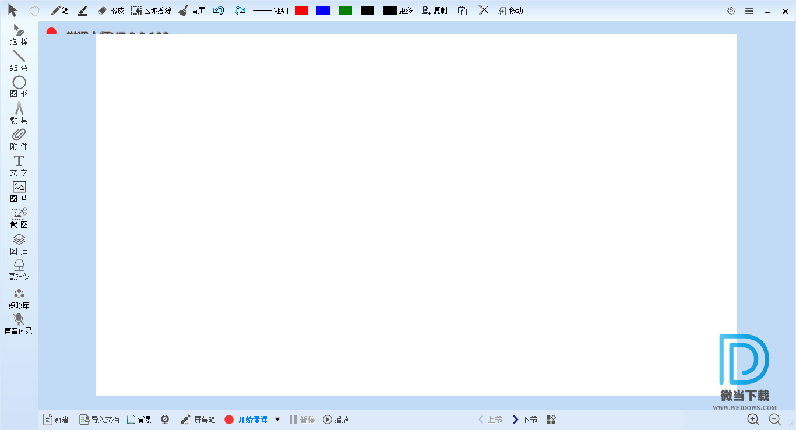This screenshot has width=796, height=430.
Task: Select the hand pan tool
Action: pyautogui.click(x=34, y=10)
